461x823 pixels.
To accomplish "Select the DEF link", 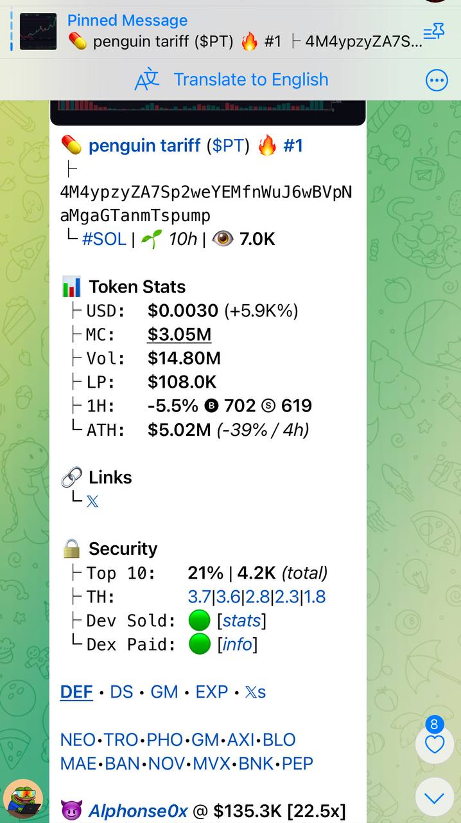I will click(76, 692).
